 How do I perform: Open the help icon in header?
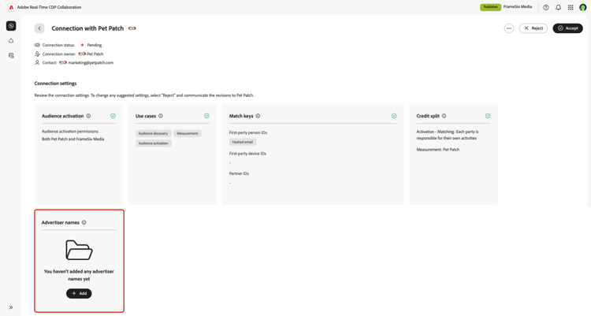(x=546, y=7)
